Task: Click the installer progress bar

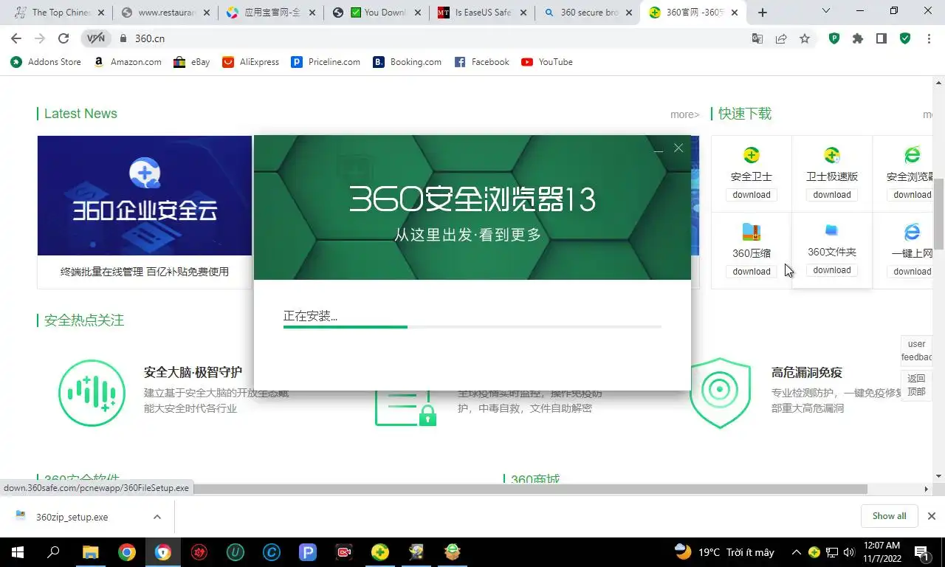Action: (x=472, y=326)
